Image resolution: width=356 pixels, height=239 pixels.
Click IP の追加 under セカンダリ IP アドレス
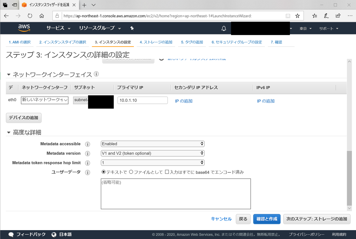[x=183, y=101]
